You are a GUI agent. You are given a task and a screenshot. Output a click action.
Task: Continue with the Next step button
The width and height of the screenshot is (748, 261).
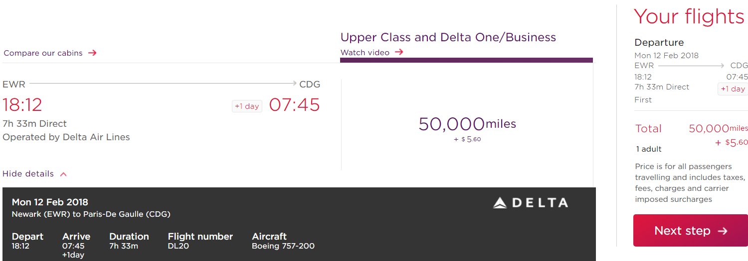[x=691, y=230]
